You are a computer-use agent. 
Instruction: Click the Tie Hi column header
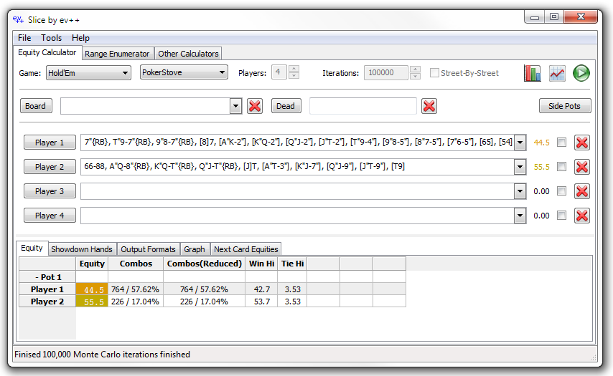292,264
